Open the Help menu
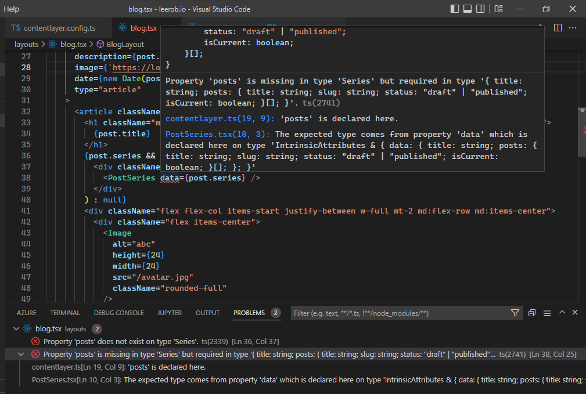 [12, 9]
